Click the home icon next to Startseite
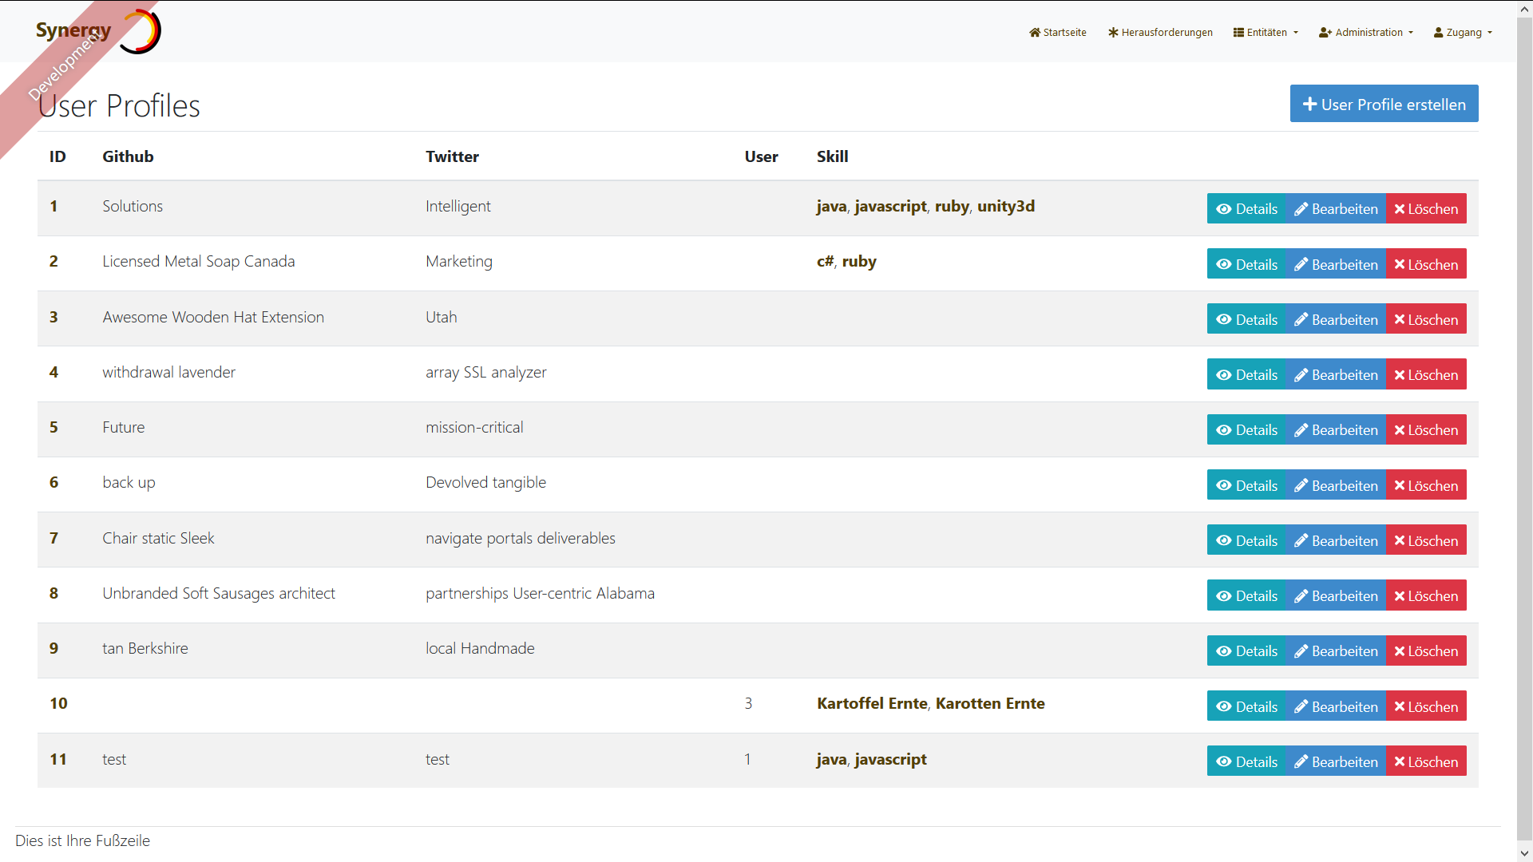The width and height of the screenshot is (1533, 862). [x=1035, y=33]
